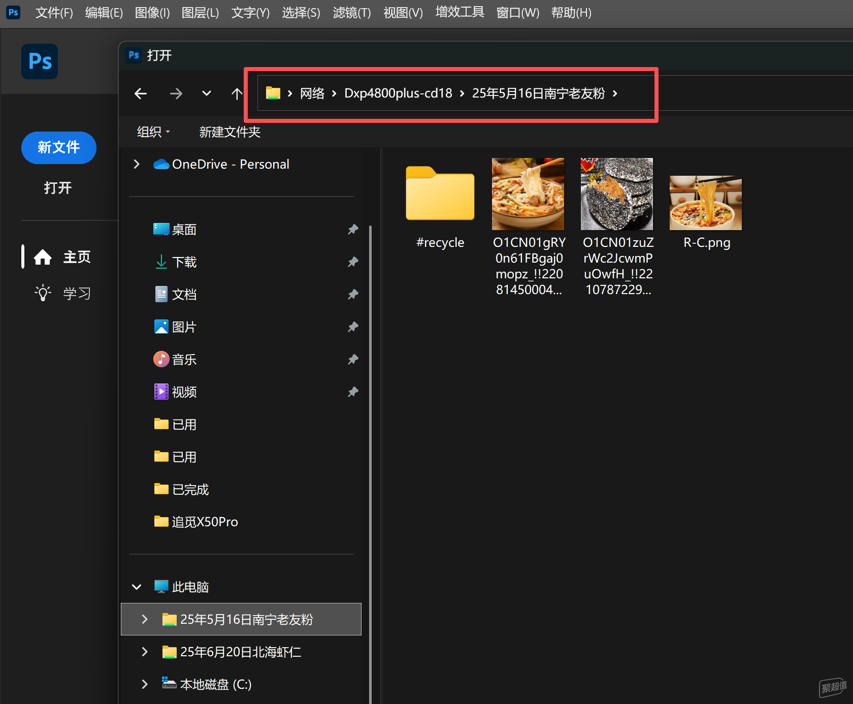Image resolution: width=853 pixels, height=704 pixels.
Task: Open the 组织 dropdown menu
Action: [153, 132]
